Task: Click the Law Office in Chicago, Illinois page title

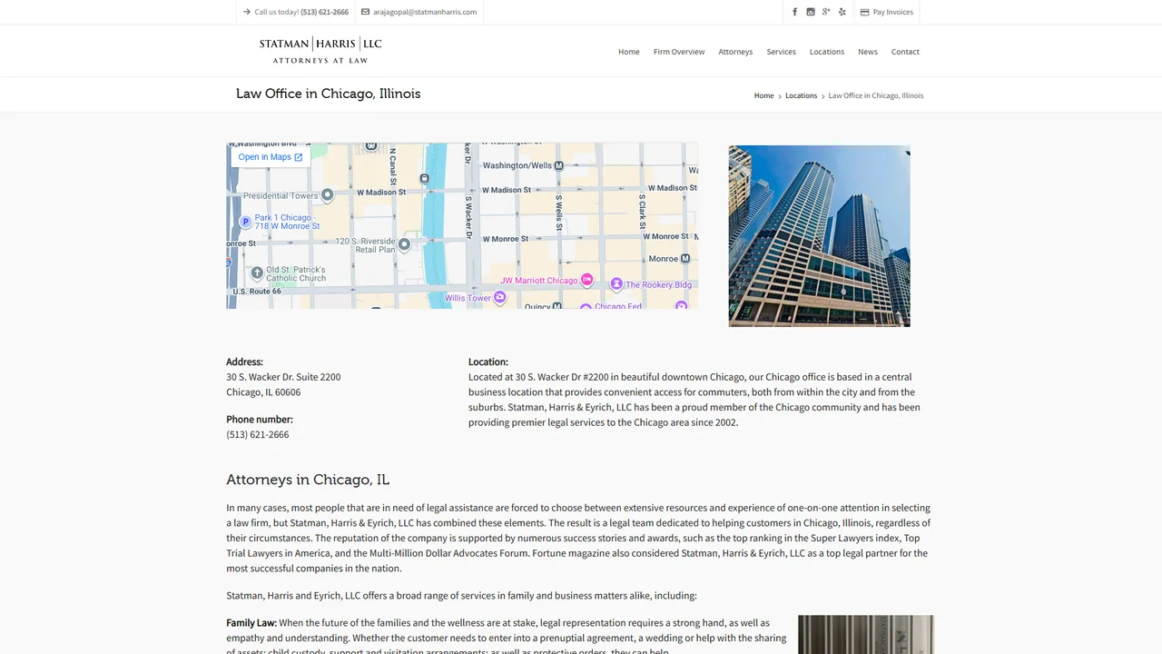Action: [329, 94]
